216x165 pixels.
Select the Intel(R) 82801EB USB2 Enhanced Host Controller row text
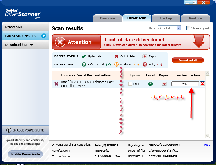pos(87,84)
